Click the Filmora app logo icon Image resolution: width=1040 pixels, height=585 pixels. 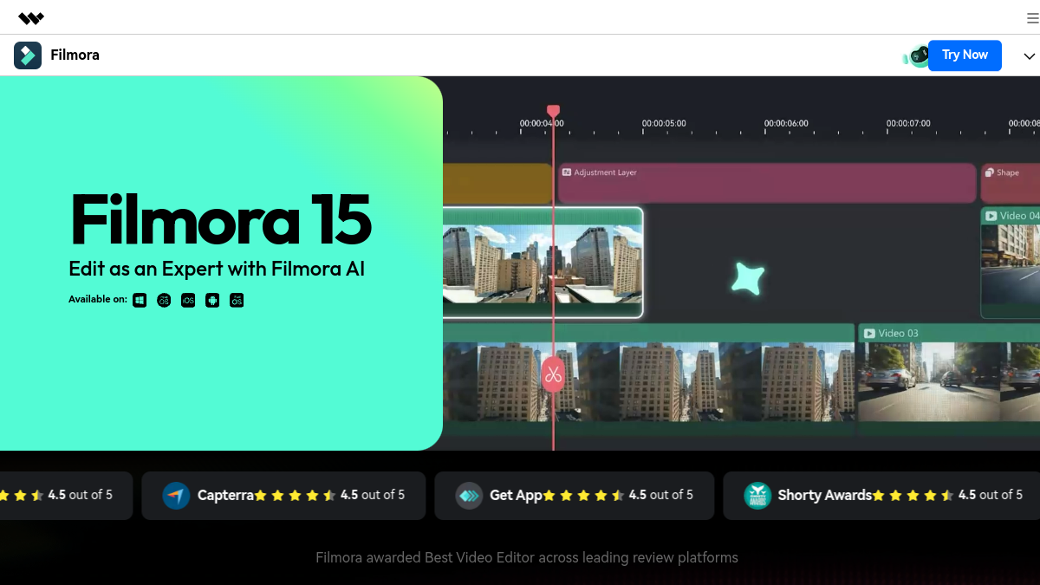click(x=28, y=55)
